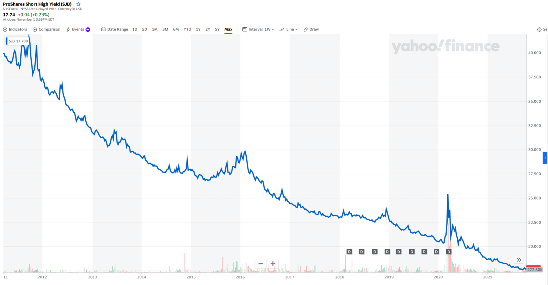Select the Max date range
This screenshot has width=548, height=285.
tap(228, 29)
